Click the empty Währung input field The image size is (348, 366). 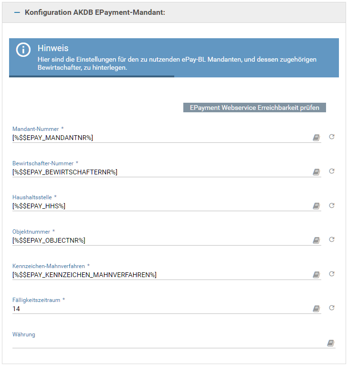(x=167, y=343)
